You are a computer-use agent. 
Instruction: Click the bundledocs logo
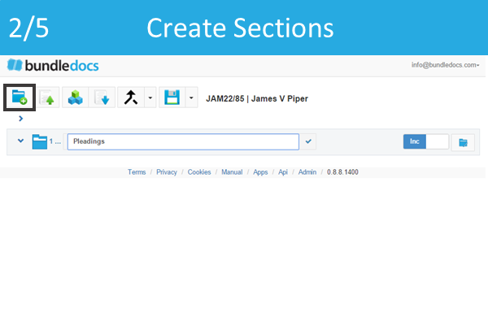pos(53,65)
